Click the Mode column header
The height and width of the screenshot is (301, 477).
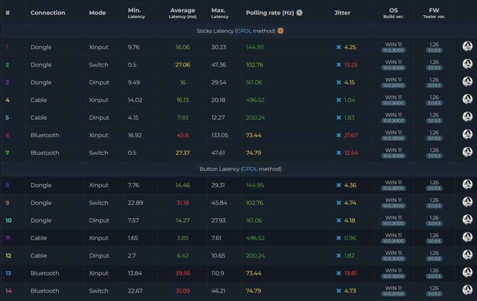pyautogui.click(x=97, y=13)
